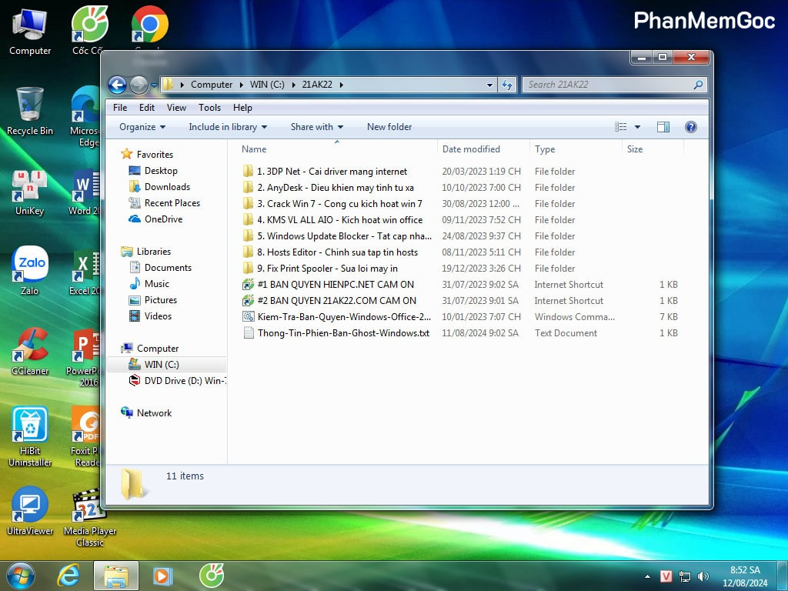Open the Organize dropdown menu
788x591 pixels.
point(142,127)
